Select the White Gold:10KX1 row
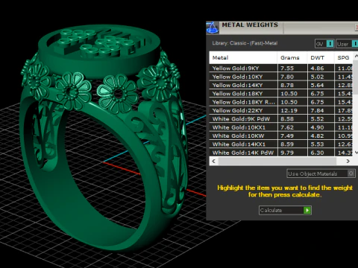The image size is (358, 268). [x=281, y=127]
